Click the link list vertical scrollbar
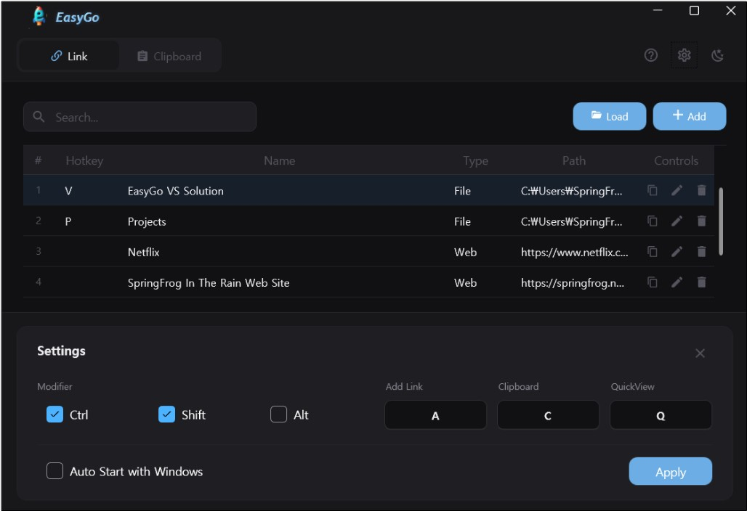The width and height of the screenshot is (747, 511). [x=721, y=221]
